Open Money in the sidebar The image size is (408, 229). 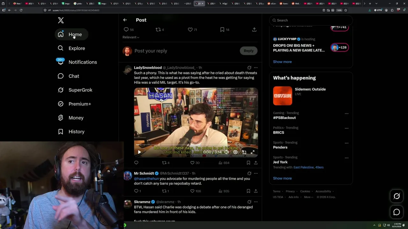click(x=71, y=118)
